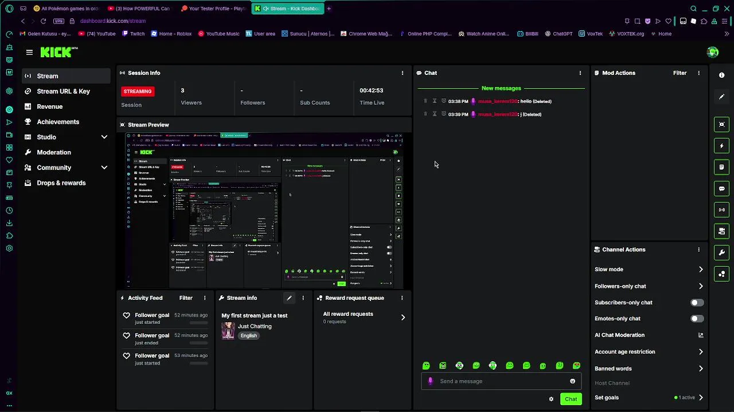734x412 pixels.
Task: Switch to All Pokémon games browser tab
Action: 66,9
